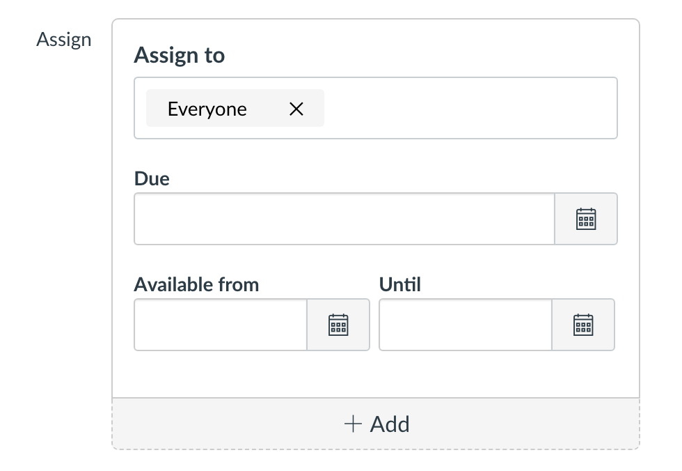Open the Until date calendar picker

[583, 325]
